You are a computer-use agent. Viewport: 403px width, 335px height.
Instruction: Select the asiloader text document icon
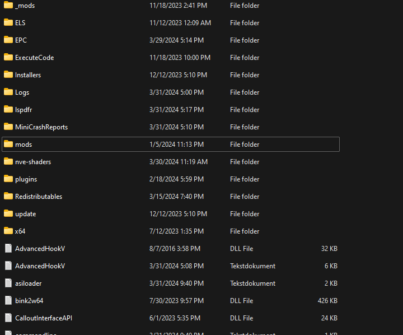pyautogui.click(x=8, y=283)
